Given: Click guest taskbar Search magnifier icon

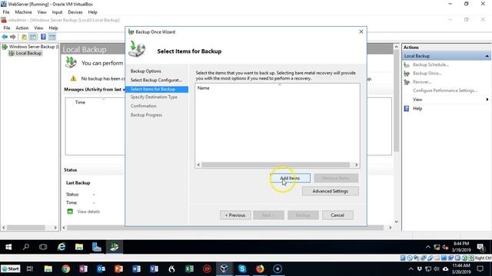Looking at the screenshot, I should pyautogui.click(x=25, y=247).
